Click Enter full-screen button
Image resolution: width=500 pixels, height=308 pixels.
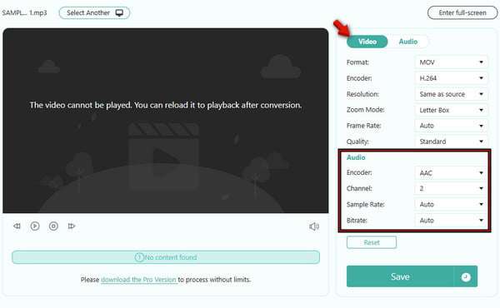coord(462,12)
